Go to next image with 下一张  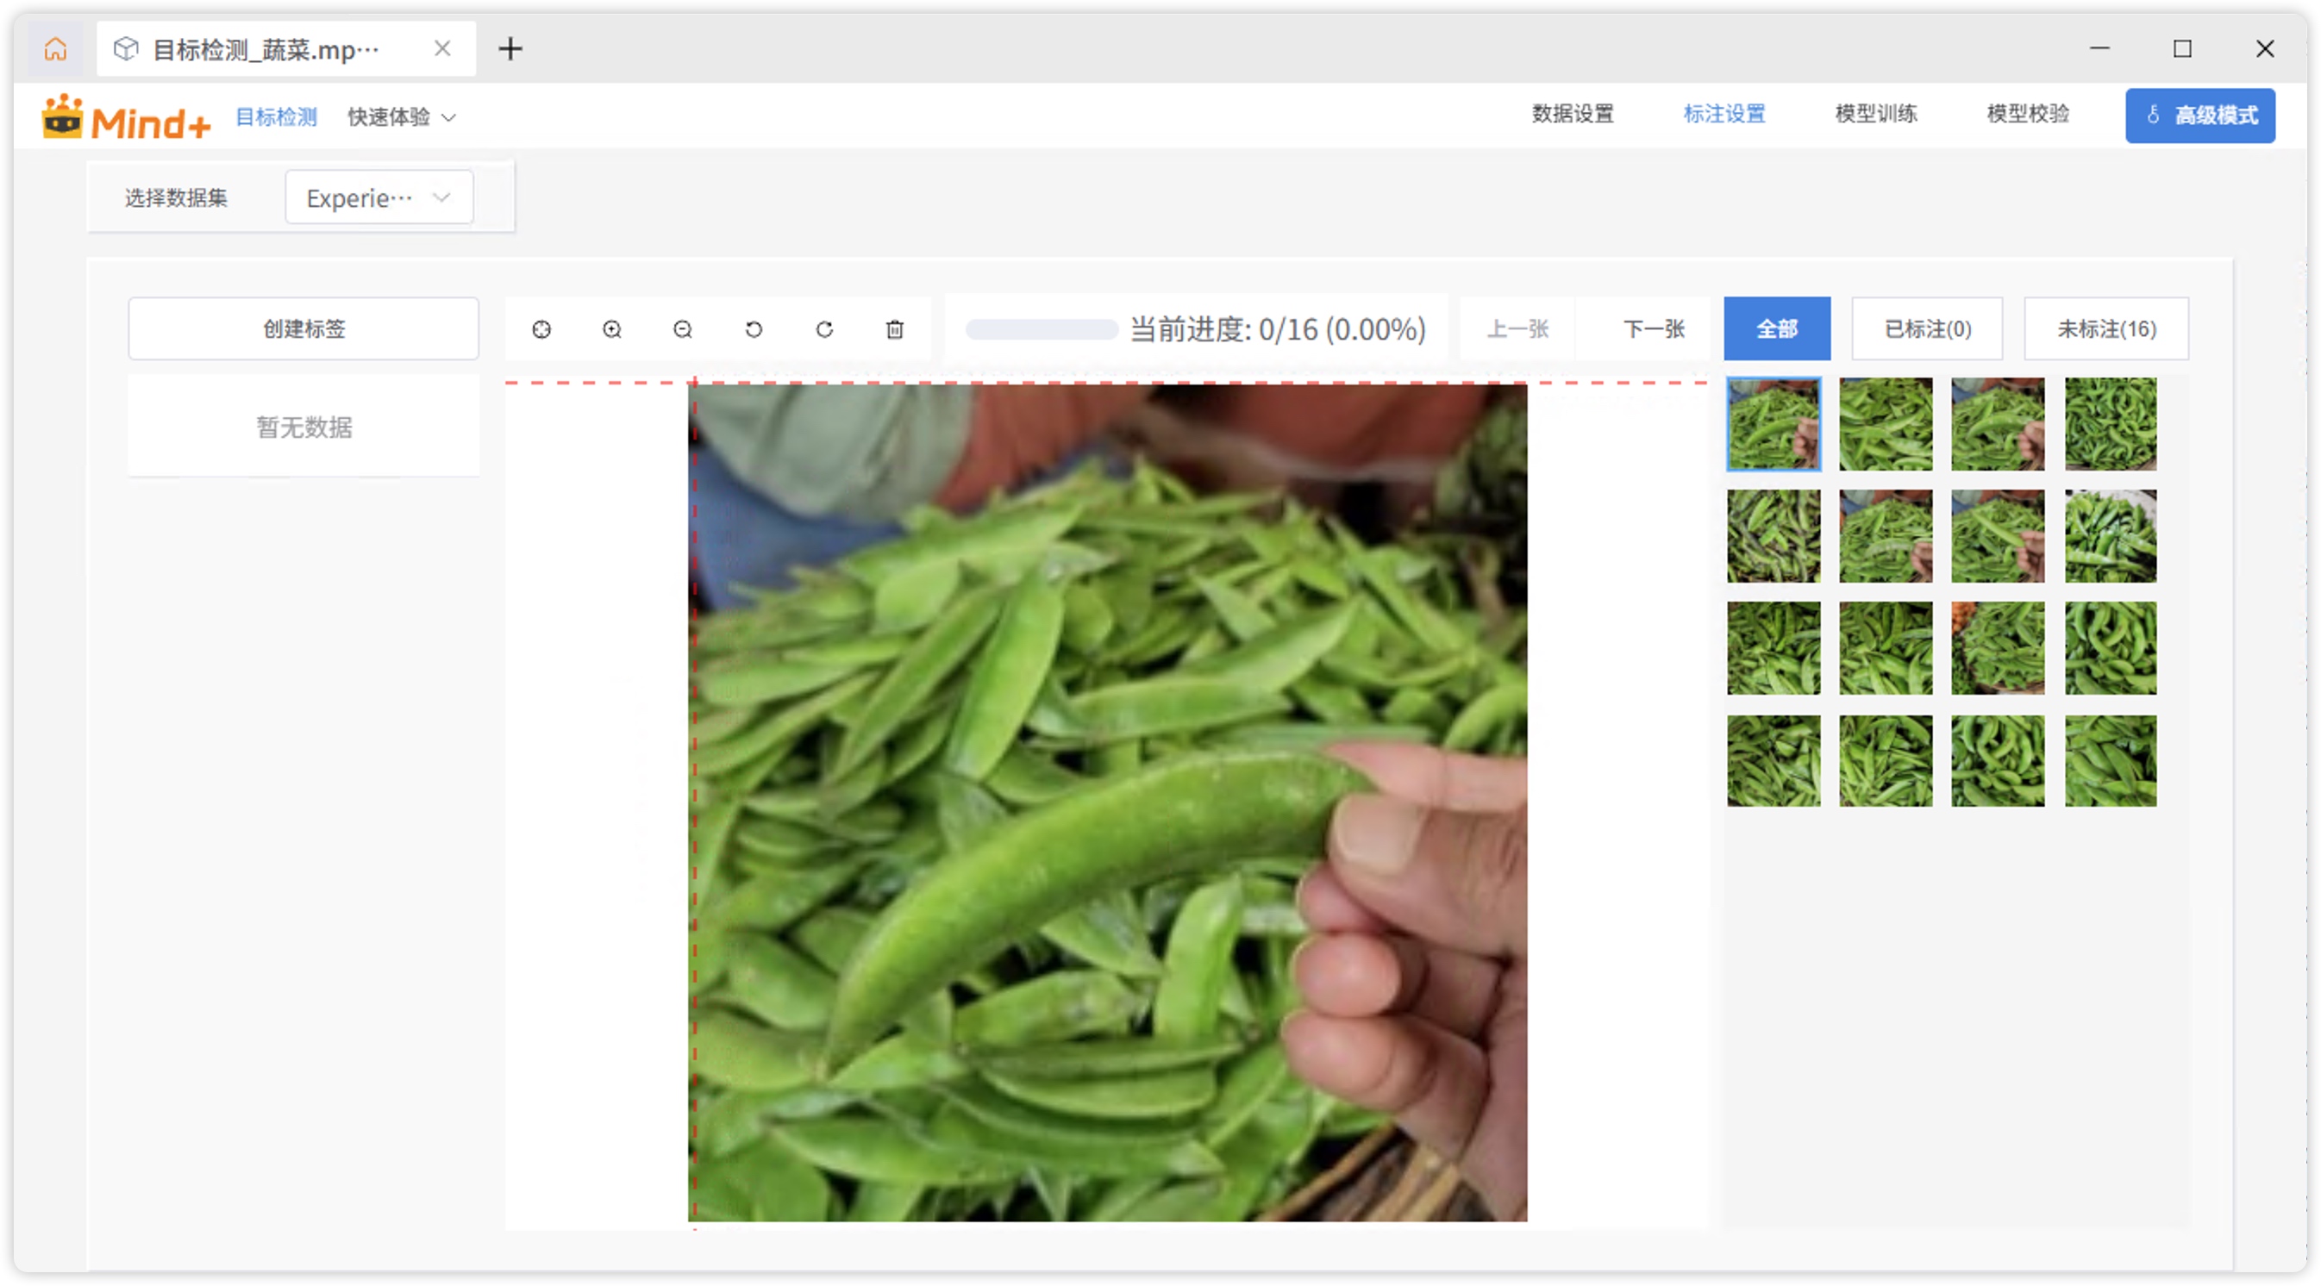pos(1655,328)
